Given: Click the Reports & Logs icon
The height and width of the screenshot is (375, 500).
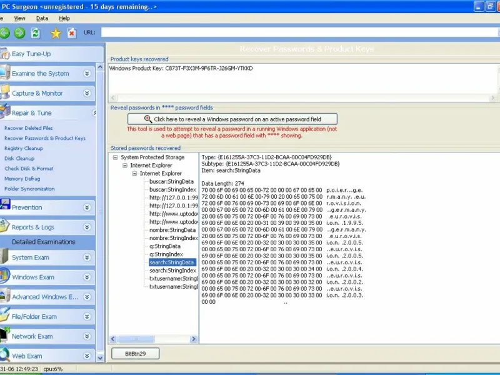Looking at the screenshot, I should click(x=5, y=225).
